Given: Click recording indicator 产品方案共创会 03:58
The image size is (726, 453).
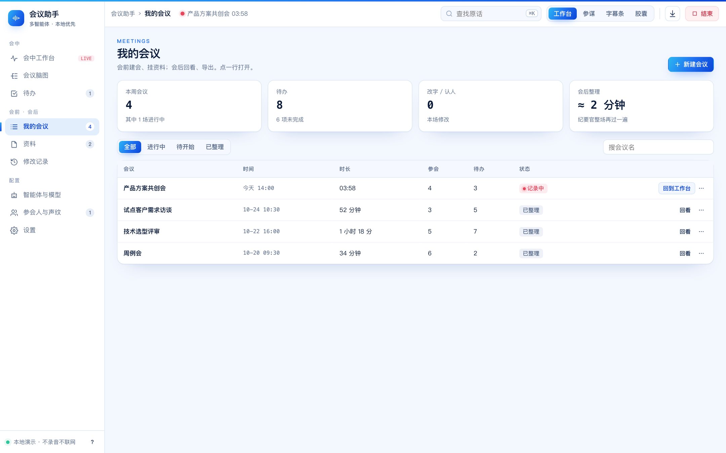Looking at the screenshot, I should pos(214,14).
